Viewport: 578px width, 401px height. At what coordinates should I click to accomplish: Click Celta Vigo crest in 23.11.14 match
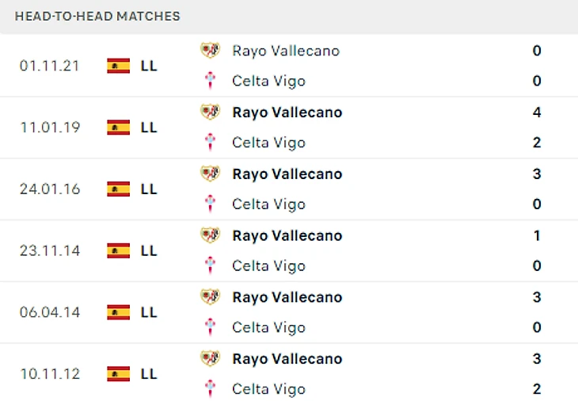[x=210, y=265]
